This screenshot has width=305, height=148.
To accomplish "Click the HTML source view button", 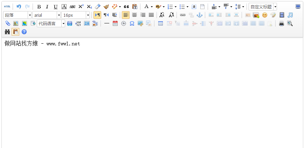I will click(7, 7).
